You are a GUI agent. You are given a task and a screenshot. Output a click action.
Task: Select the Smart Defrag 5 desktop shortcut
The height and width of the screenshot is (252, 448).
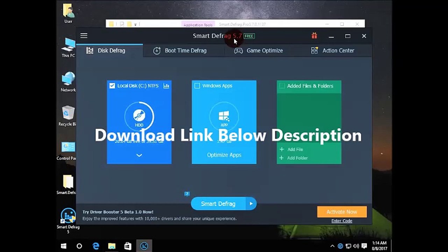tap(68, 221)
